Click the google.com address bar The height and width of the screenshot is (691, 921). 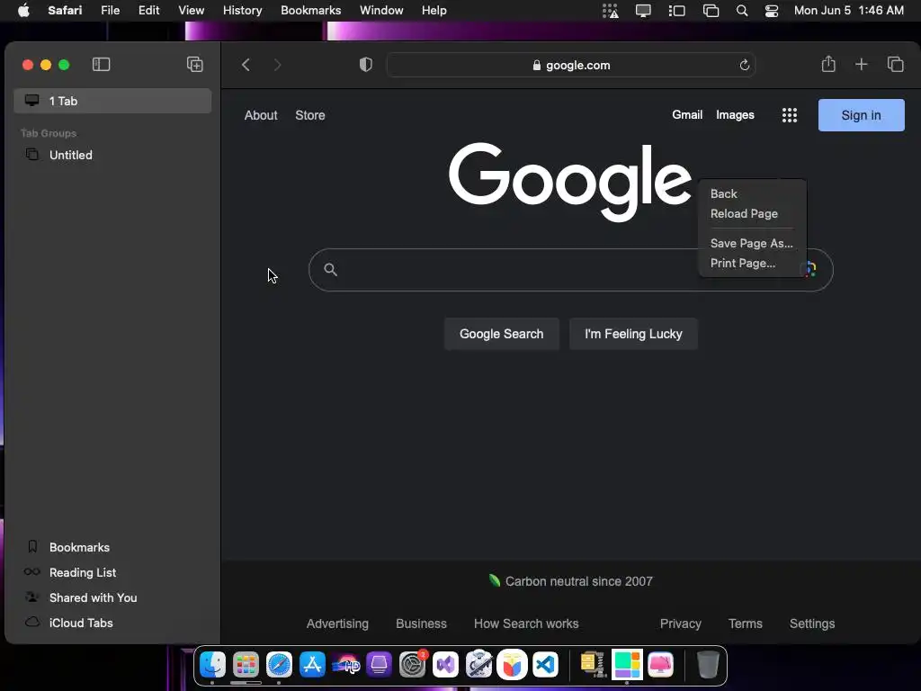point(571,65)
